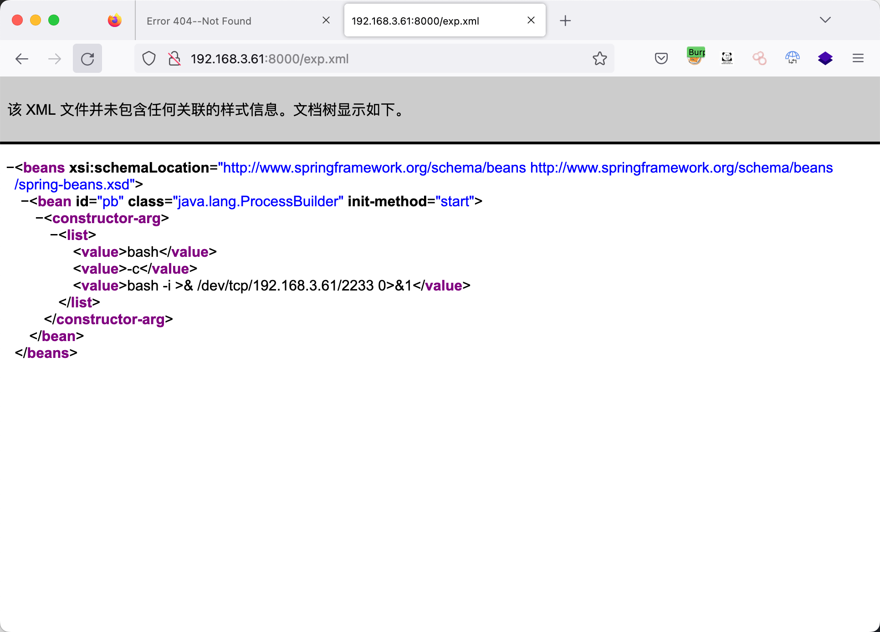Click the pink circles extension icon
The image size is (880, 632).
click(x=759, y=58)
